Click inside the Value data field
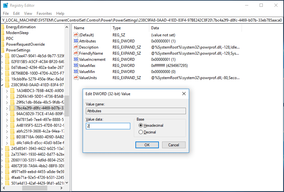This screenshot has height=192, width=284. point(108,126)
